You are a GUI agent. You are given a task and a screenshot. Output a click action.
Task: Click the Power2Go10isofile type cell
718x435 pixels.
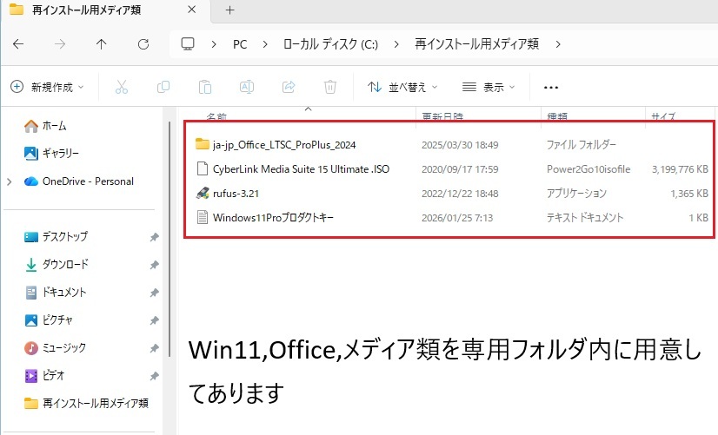(588, 169)
